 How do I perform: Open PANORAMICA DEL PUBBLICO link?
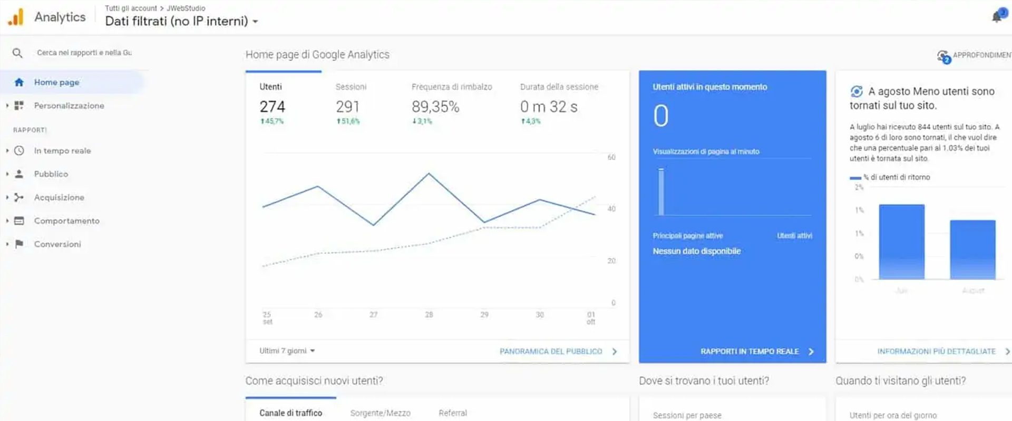[x=551, y=351]
